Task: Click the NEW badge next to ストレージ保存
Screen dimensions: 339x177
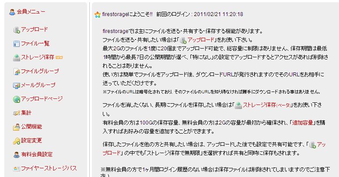Action: [59, 57]
